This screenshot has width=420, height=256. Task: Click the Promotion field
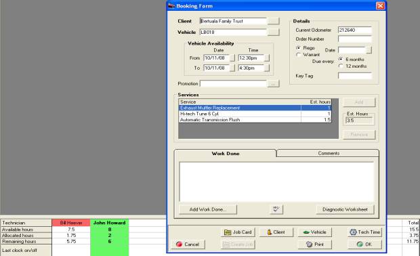point(233,84)
